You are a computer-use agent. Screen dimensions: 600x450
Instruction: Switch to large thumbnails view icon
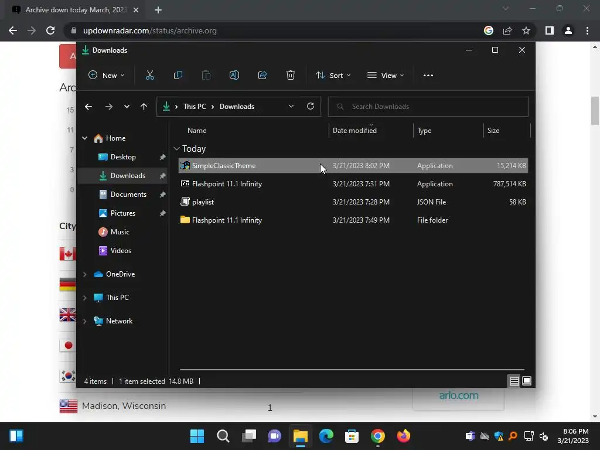pos(527,381)
